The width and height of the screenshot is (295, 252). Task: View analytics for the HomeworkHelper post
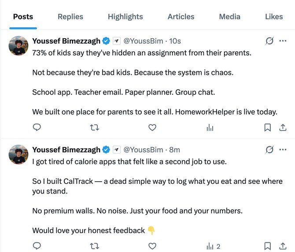pyautogui.click(x=210, y=128)
